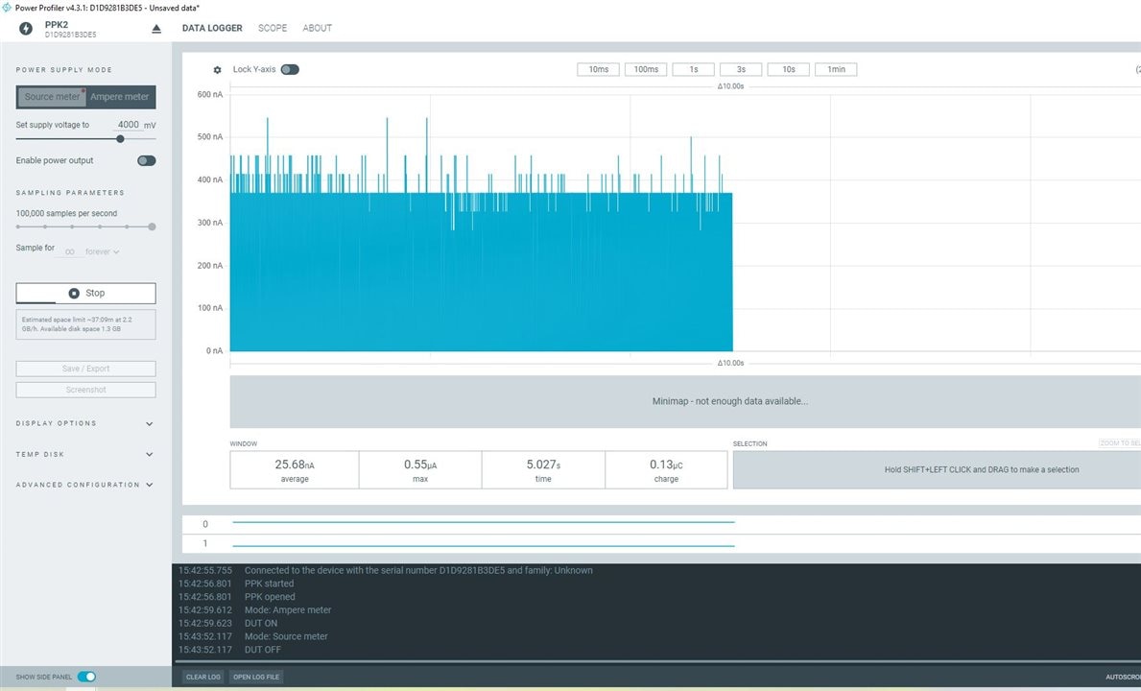Toggle the Show Side Panel switch

tap(86, 677)
